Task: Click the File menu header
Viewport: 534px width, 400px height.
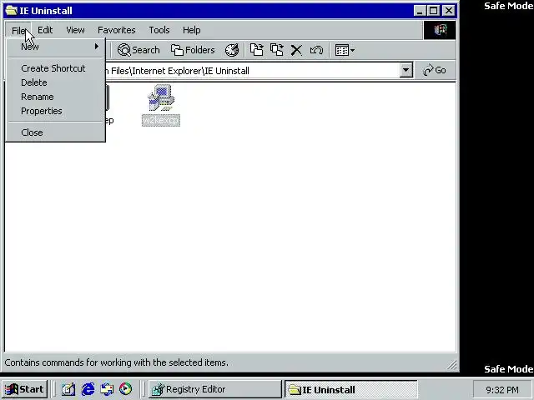Action: pyautogui.click(x=18, y=30)
